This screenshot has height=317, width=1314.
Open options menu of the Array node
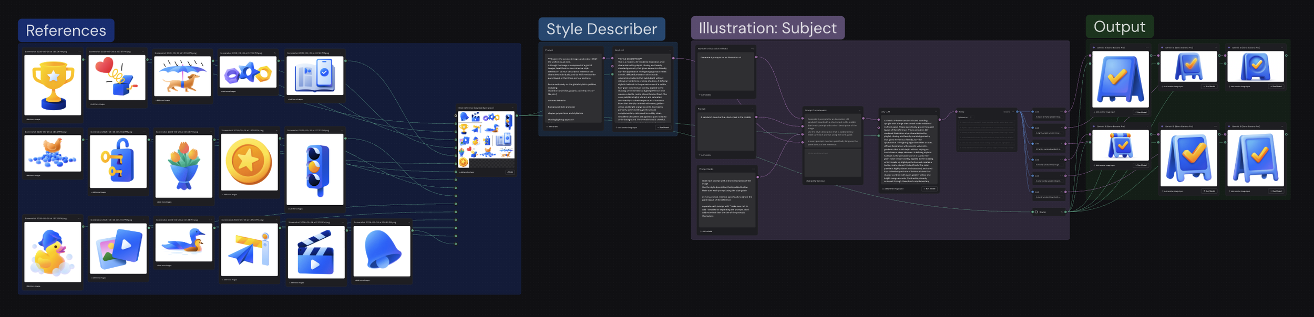click(1013, 112)
